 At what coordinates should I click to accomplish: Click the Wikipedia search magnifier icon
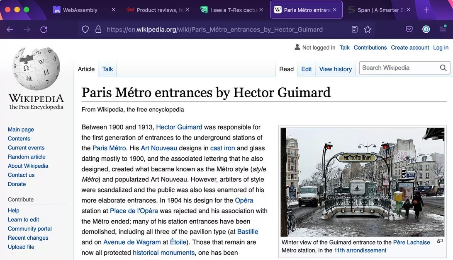tap(443, 68)
